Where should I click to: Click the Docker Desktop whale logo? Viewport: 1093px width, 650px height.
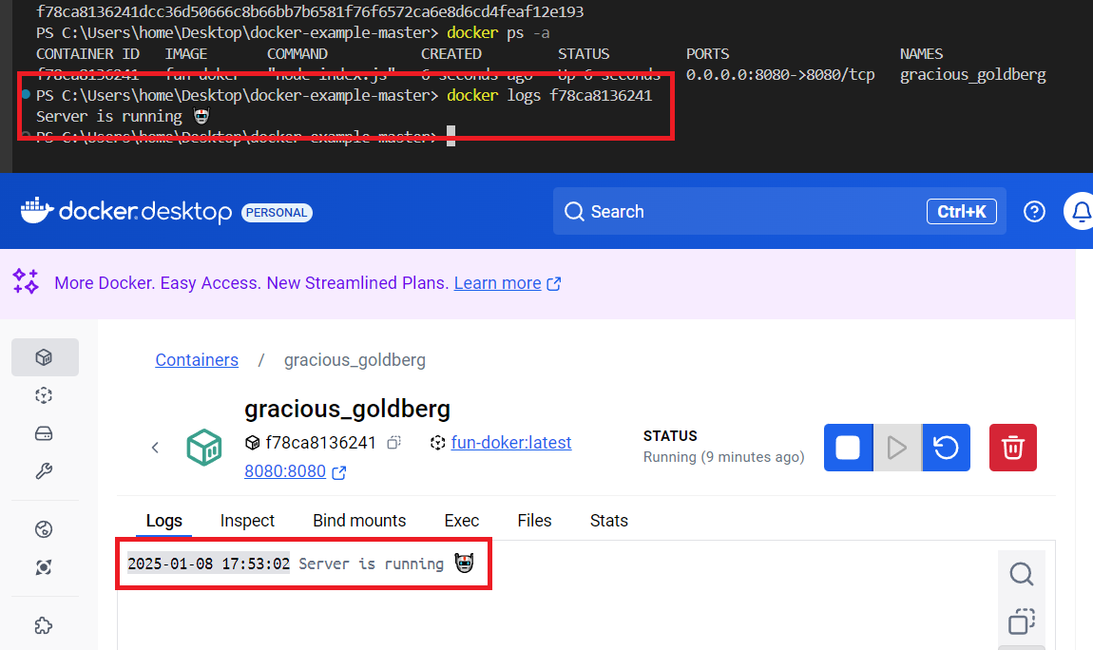[x=38, y=210]
